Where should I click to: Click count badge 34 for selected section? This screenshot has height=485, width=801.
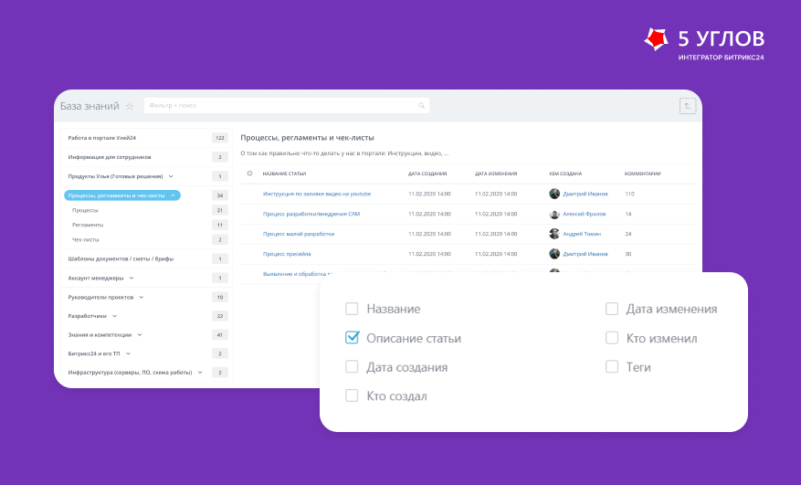click(220, 195)
